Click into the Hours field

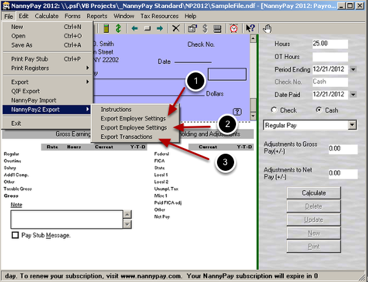[x=330, y=44]
